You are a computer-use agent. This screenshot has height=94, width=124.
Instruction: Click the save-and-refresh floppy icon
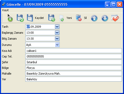(20, 18)
